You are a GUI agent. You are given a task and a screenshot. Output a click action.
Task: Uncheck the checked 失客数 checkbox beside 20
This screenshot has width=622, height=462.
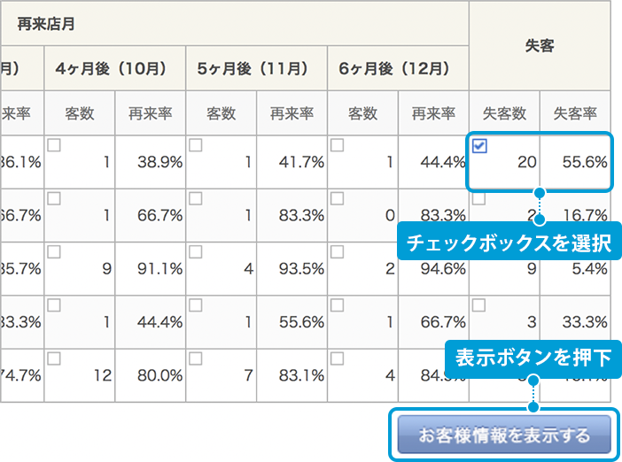coord(479,147)
